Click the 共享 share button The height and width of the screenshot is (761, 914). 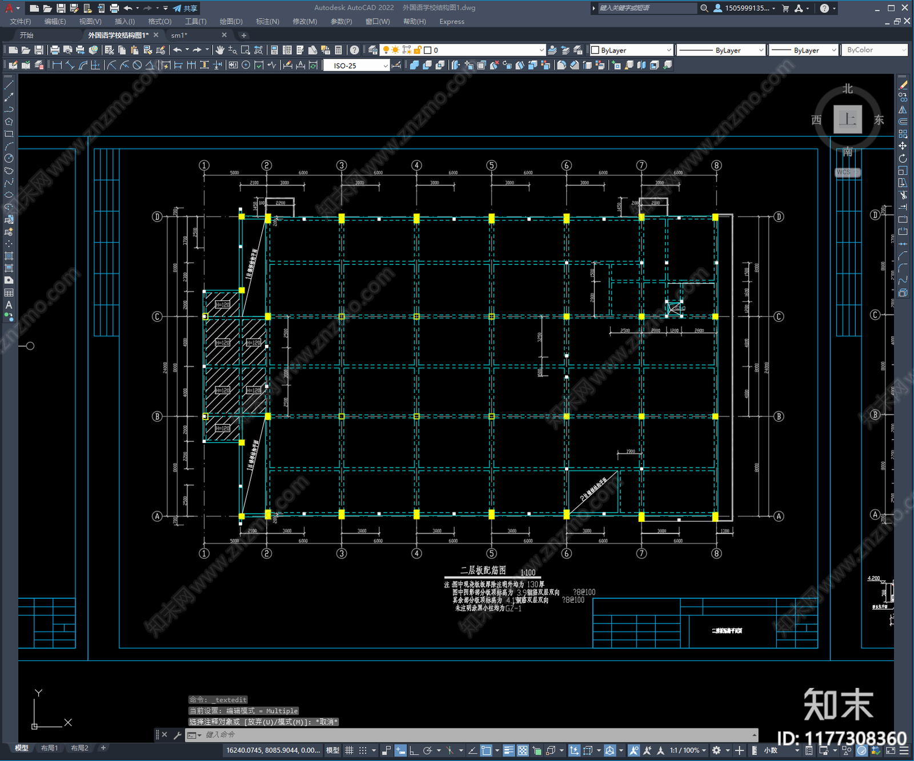point(185,8)
